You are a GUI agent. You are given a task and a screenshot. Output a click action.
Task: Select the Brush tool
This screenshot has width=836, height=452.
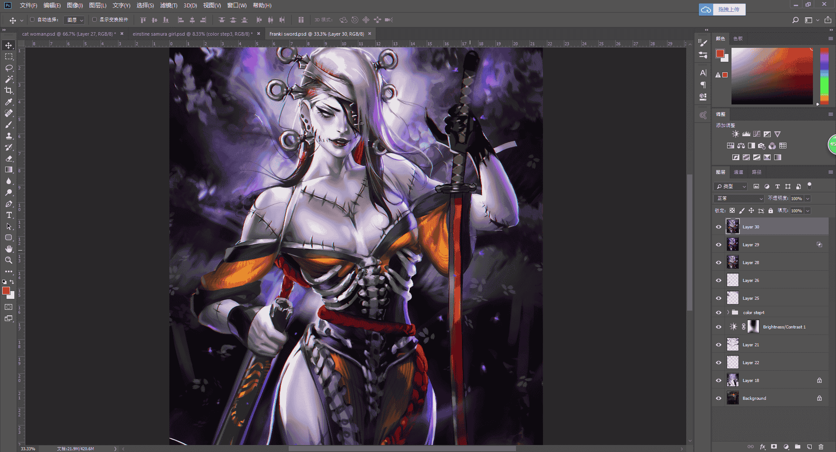pos(9,124)
